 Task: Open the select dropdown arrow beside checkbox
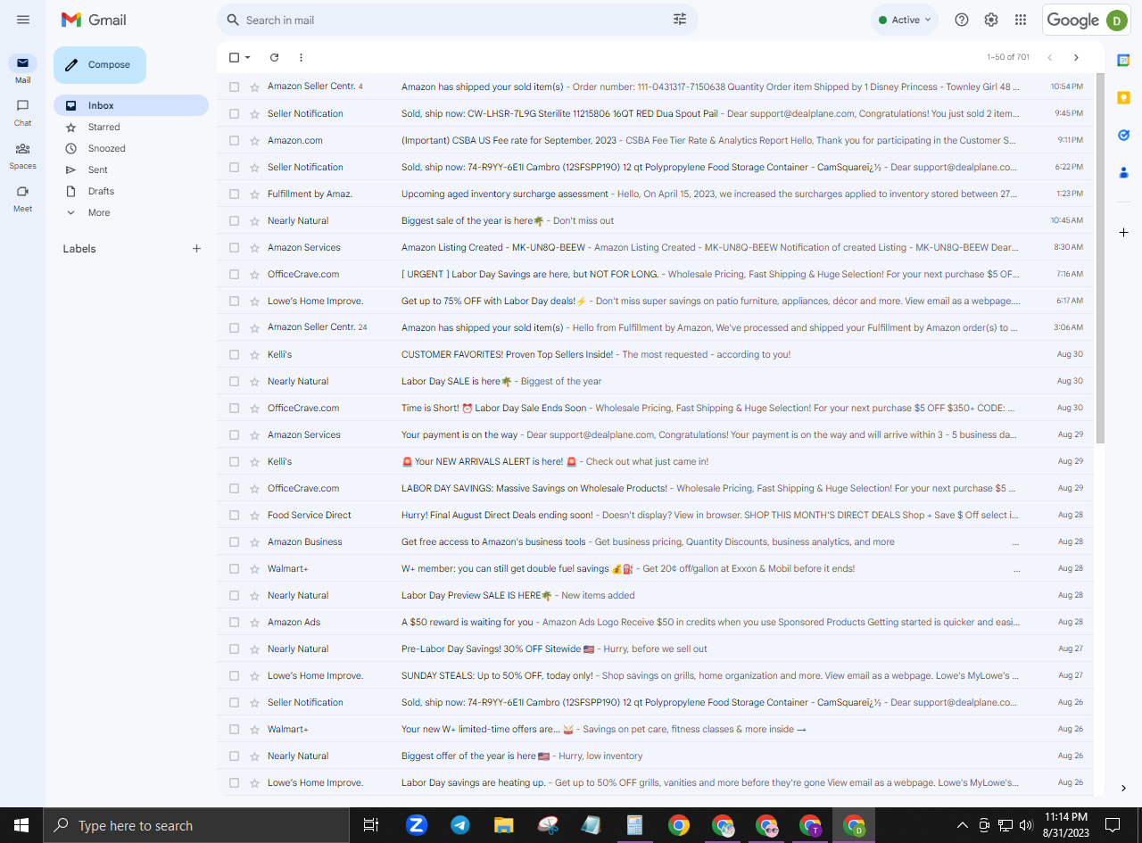(x=248, y=57)
